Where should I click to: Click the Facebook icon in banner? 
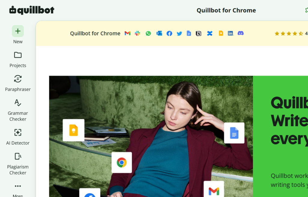pyautogui.click(x=169, y=33)
